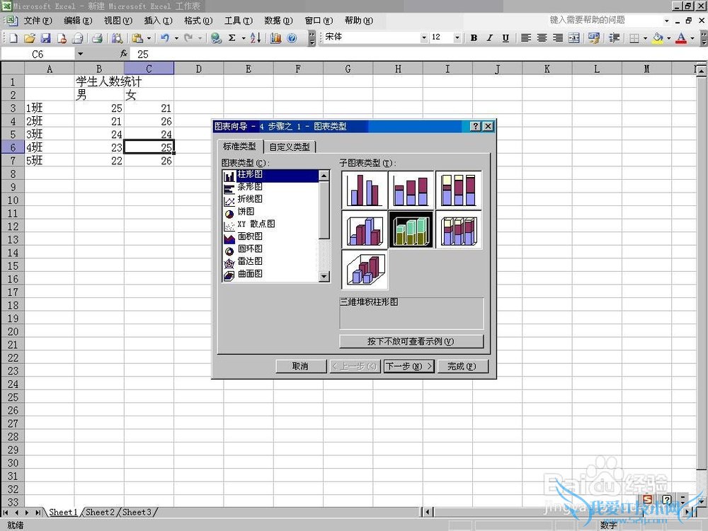The height and width of the screenshot is (531, 708).
Task: Open the font size dropdown
Action: pos(457,38)
